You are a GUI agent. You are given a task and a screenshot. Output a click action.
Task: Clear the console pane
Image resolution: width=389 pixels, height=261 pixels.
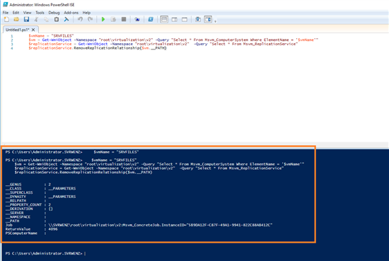66,19
